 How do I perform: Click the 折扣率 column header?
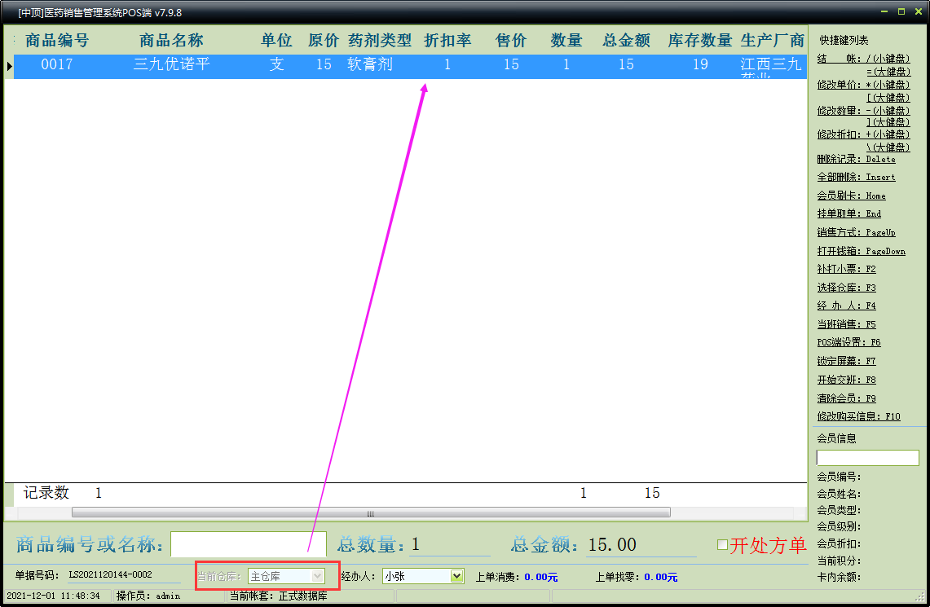click(x=447, y=40)
